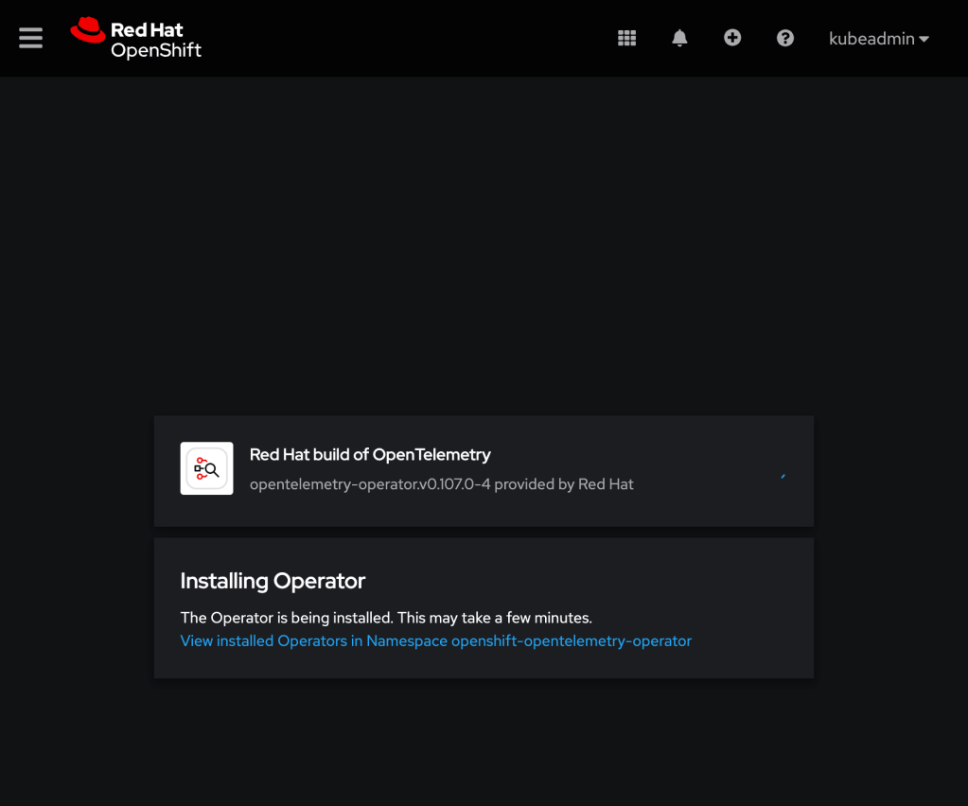
Task: Click View installed Operators in Namespace link
Action: (436, 640)
